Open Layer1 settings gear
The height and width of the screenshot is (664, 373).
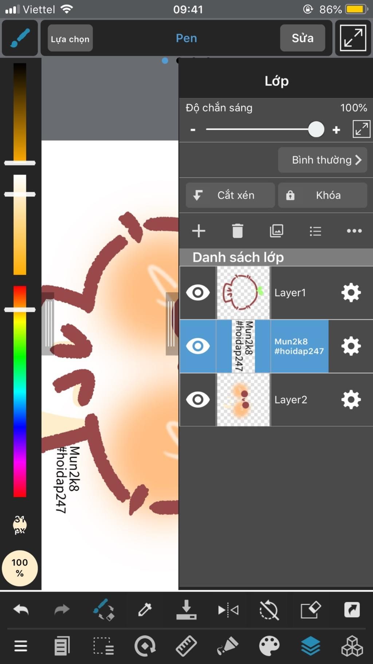351,292
